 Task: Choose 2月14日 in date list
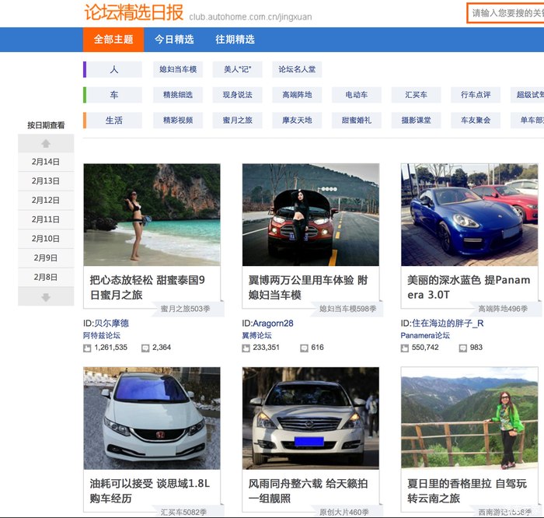click(46, 162)
